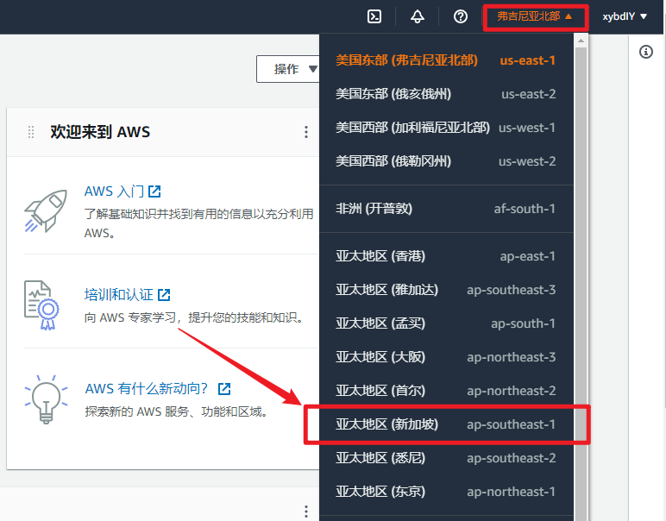Click the 欢迎来到 AWS widget title
Image resolution: width=666 pixels, height=521 pixels.
pos(100,132)
